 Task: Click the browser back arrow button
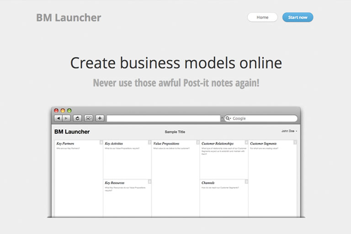(x=58, y=118)
